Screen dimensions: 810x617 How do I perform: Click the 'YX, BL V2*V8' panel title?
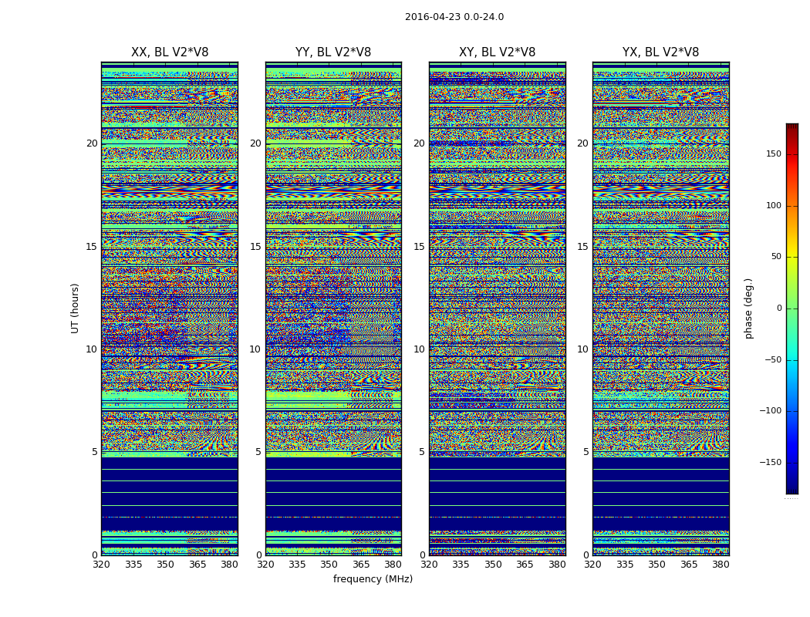660,52
